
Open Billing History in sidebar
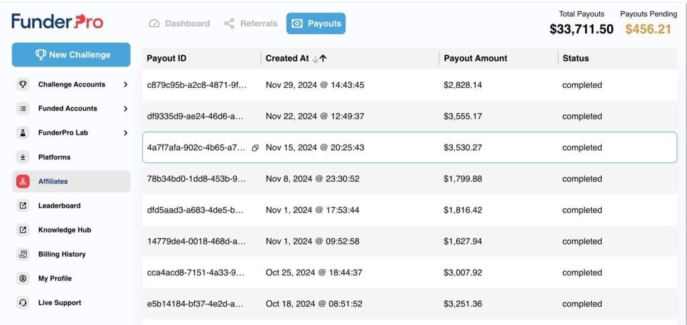pyautogui.click(x=71, y=254)
